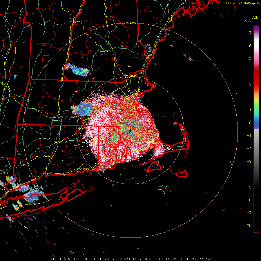The image size is (261, 261).
Task: Click the -2 value on color scale
Action: pyautogui.click(x=249, y=148)
